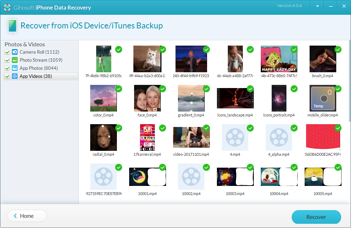Click the file name video-20171101.mp4
The width and height of the screenshot is (351, 228).
click(x=191, y=154)
